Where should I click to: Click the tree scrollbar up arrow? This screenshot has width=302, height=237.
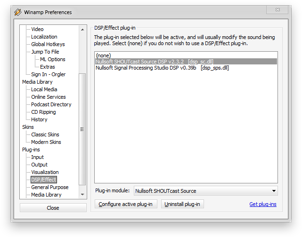tap(82, 30)
